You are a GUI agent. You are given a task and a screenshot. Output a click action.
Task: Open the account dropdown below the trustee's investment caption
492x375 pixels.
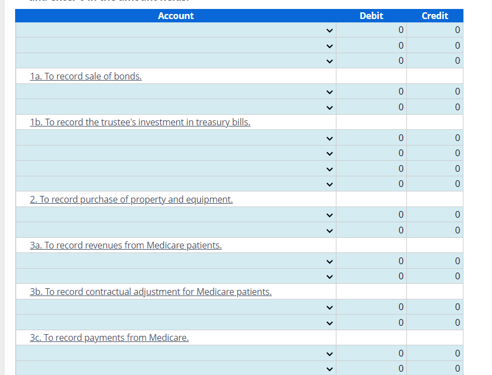coord(330,138)
